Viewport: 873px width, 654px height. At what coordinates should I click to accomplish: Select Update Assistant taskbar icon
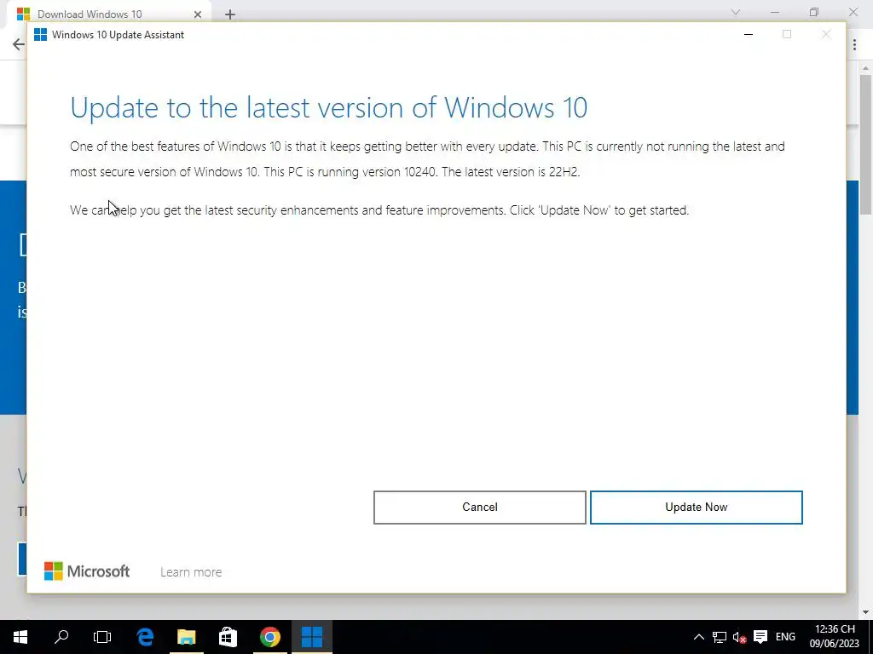click(312, 637)
